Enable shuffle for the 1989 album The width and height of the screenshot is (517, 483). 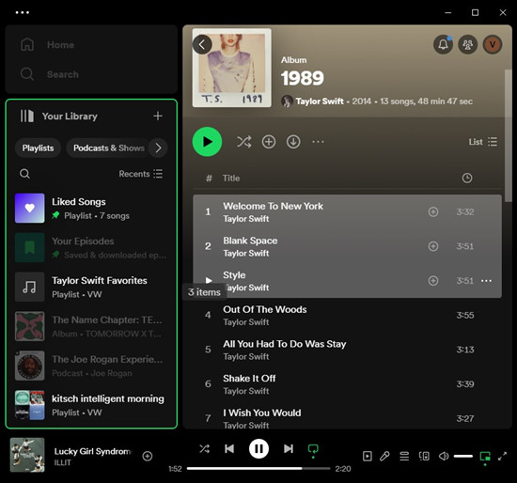click(x=244, y=142)
